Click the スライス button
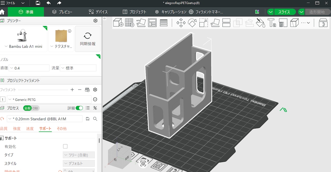 285,12
